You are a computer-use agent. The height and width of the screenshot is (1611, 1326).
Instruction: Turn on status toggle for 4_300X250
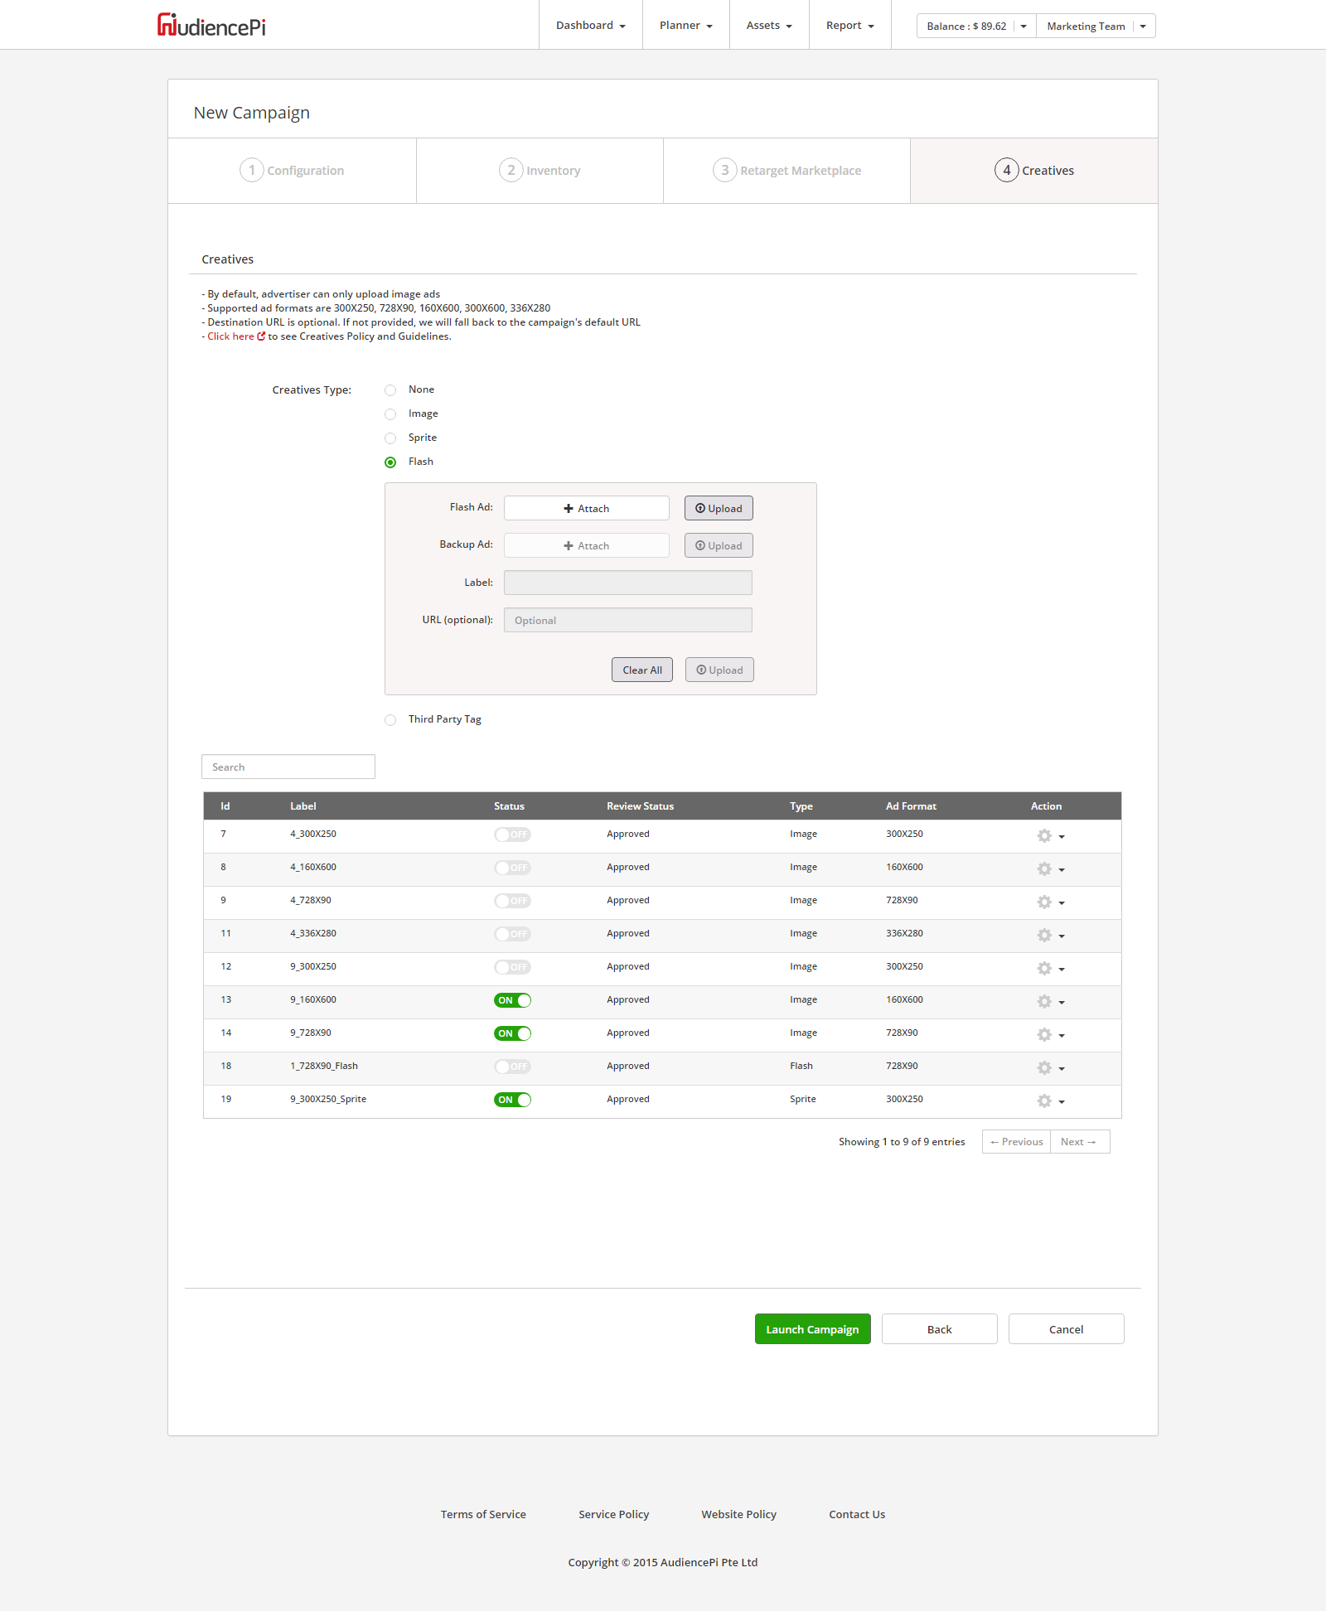[x=512, y=835]
